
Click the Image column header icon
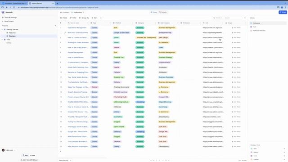point(226,23)
